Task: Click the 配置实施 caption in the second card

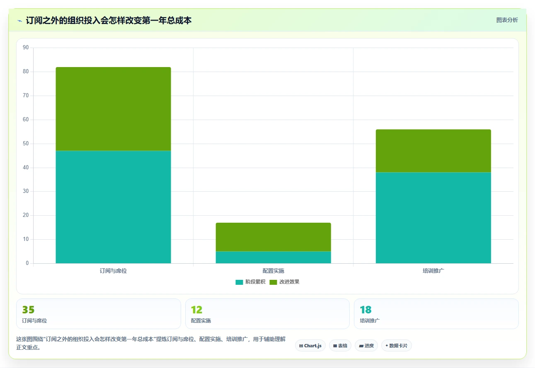Action: (201, 321)
